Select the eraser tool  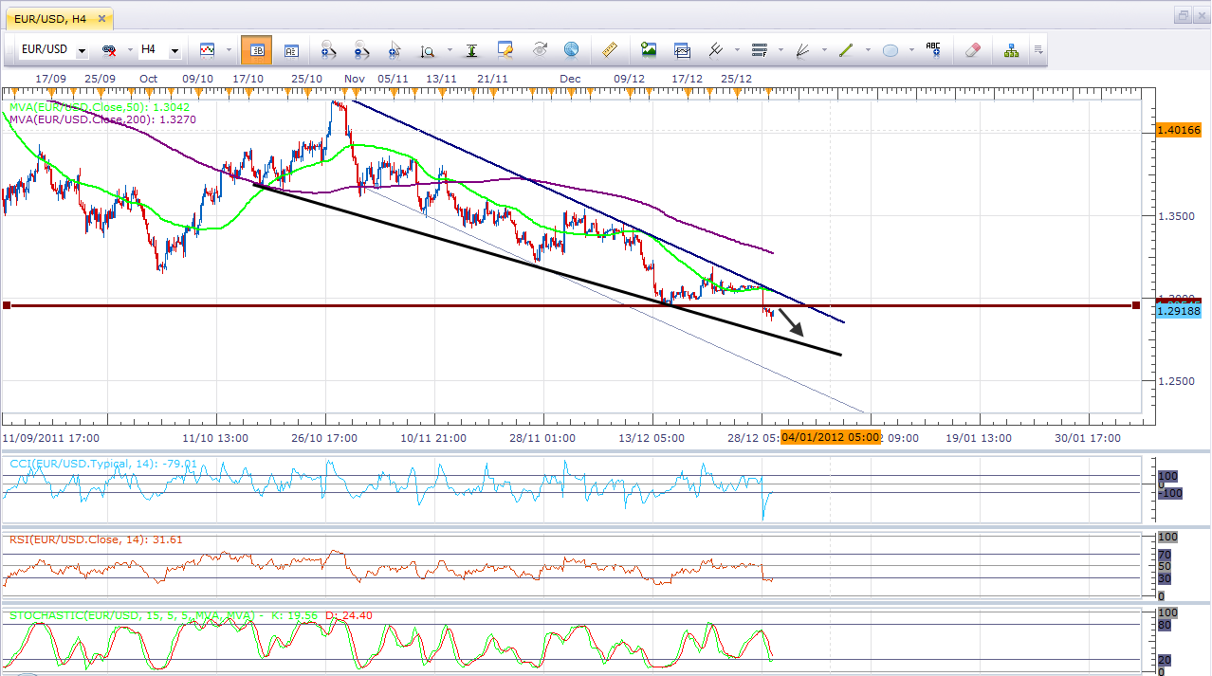[x=972, y=49]
